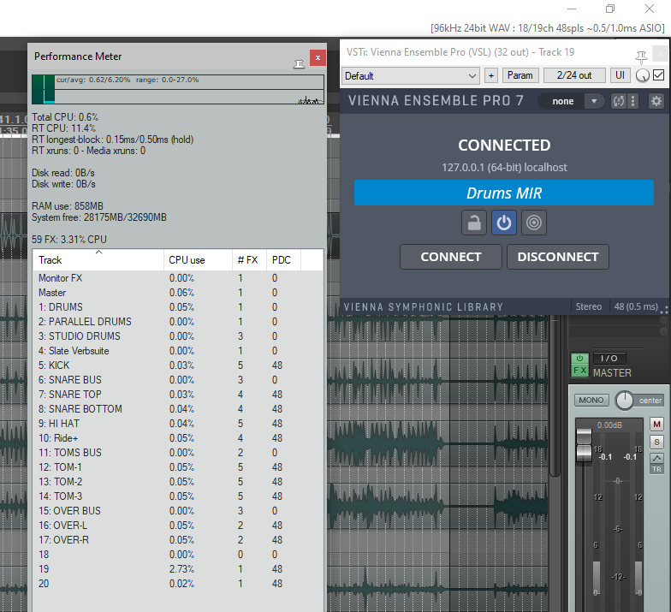The height and width of the screenshot is (612, 671).
Task: Restore down the main window
Action: click(609, 9)
